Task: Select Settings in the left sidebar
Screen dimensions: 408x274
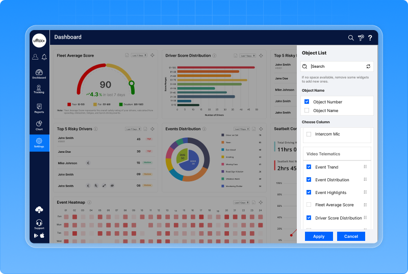Action: coord(39,143)
